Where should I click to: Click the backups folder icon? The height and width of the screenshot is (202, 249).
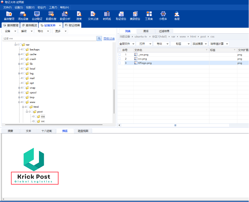27,49
